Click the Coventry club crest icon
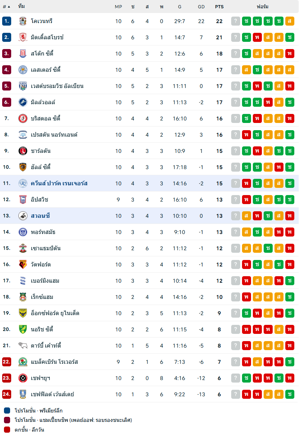The width and height of the screenshot is (299, 437). coord(23,21)
